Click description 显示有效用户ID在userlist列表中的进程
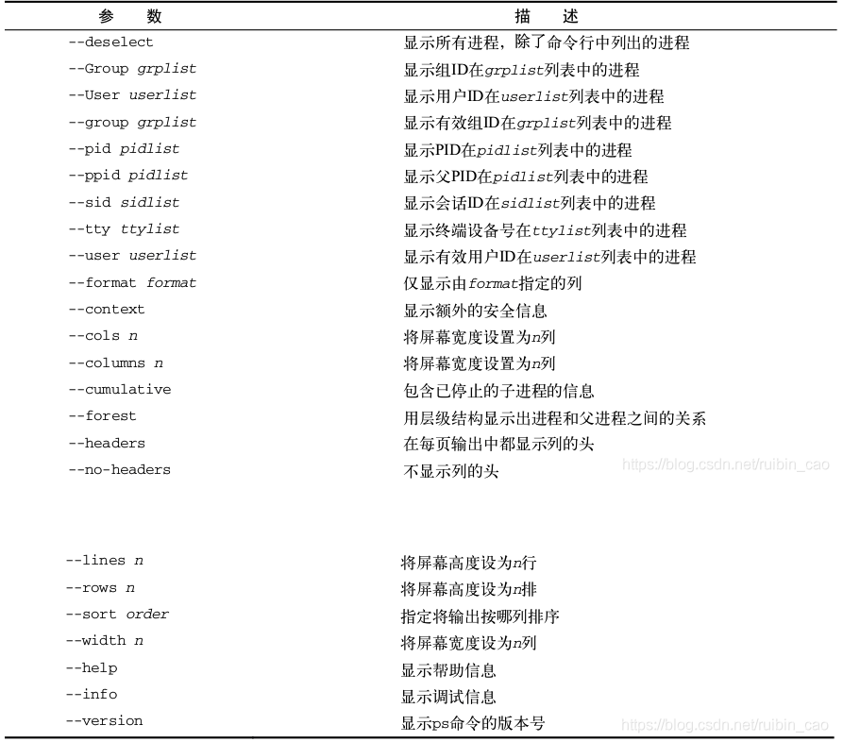 click(x=550, y=257)
